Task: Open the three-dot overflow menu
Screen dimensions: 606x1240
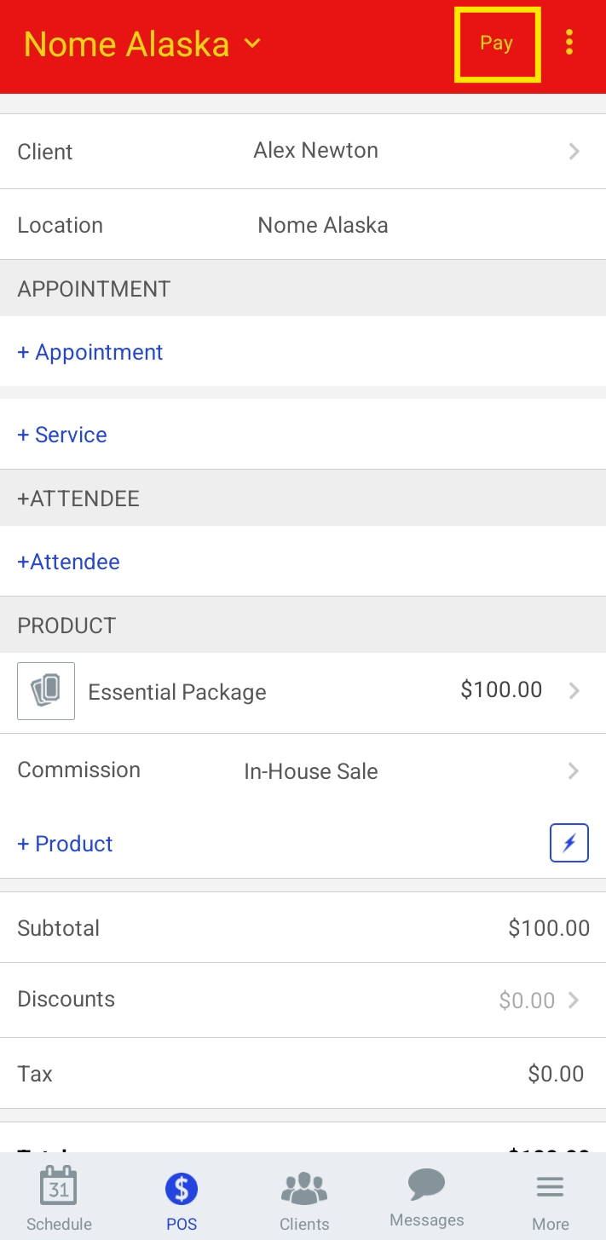Action: (x=569, y=43)
